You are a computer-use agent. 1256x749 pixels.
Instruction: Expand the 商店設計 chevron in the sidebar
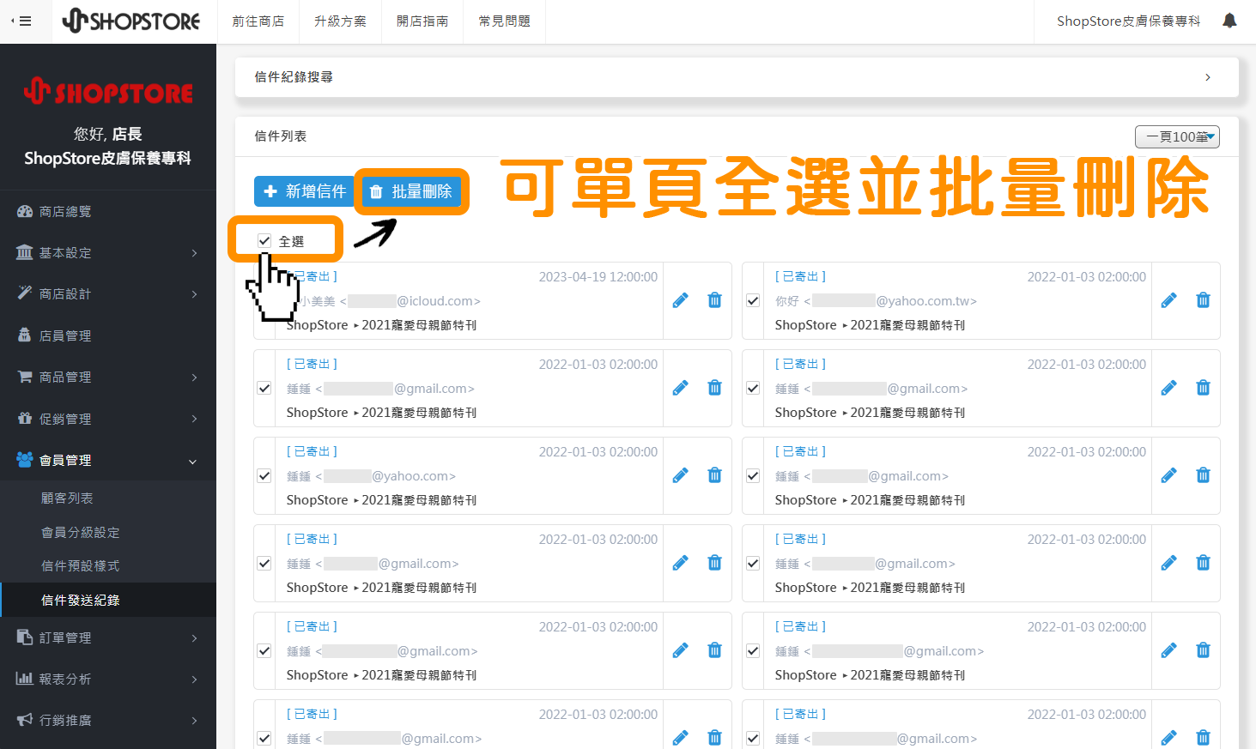(x=194, y=294)
